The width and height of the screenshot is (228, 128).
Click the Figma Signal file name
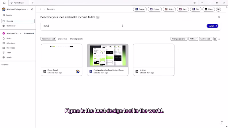pos(52,70)
